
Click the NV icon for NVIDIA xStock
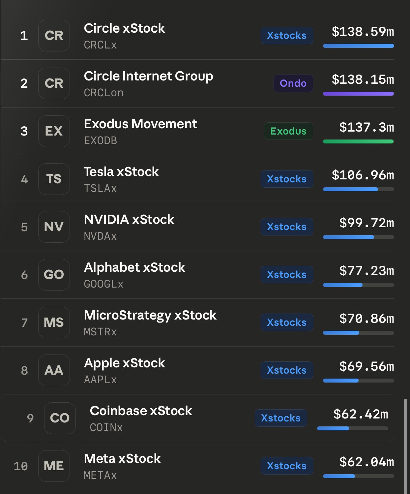[54, 227]
